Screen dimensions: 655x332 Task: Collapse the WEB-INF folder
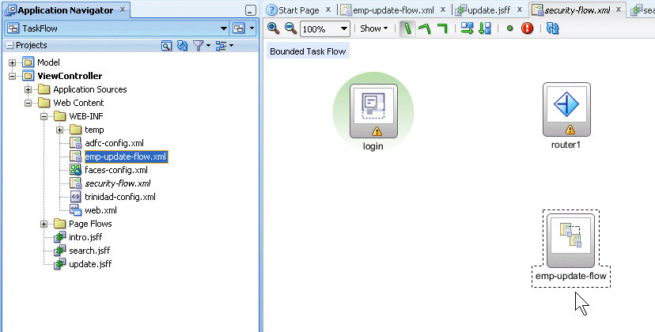coord(44,116)
